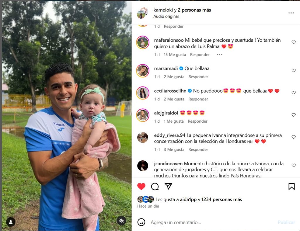Open post options three-dots menu
This screenshot has height=231, width=300.
pyautogui.click(x=291, y=13)
